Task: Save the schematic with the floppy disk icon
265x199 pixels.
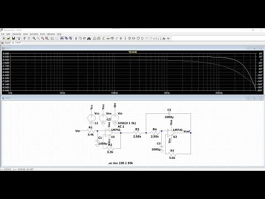Action: tap(13, 38)
